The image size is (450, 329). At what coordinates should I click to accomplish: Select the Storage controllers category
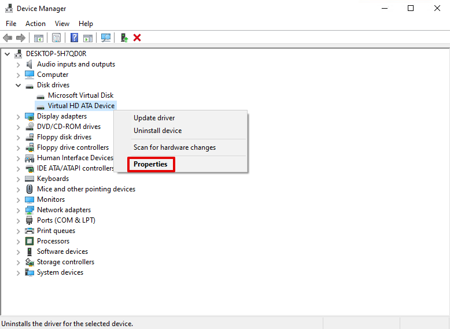pyautogui.click(x=65, y=262)
